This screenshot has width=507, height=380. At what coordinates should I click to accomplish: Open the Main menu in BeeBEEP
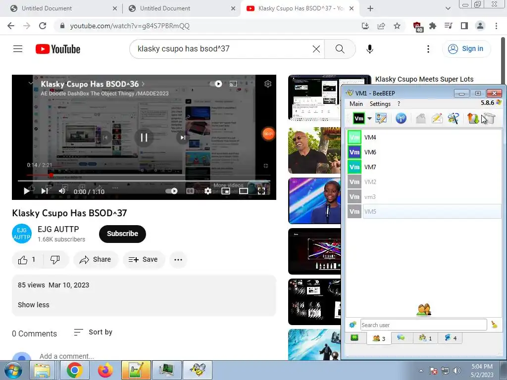[356, 104]
